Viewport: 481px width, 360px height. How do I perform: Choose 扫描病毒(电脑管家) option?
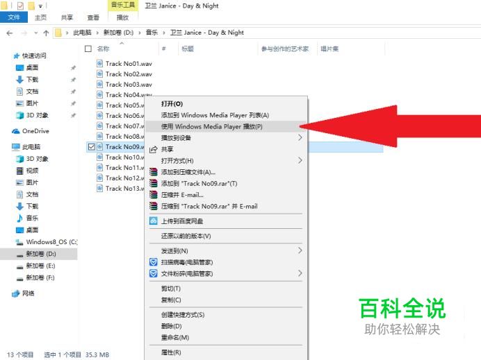[x=226, y=262]
